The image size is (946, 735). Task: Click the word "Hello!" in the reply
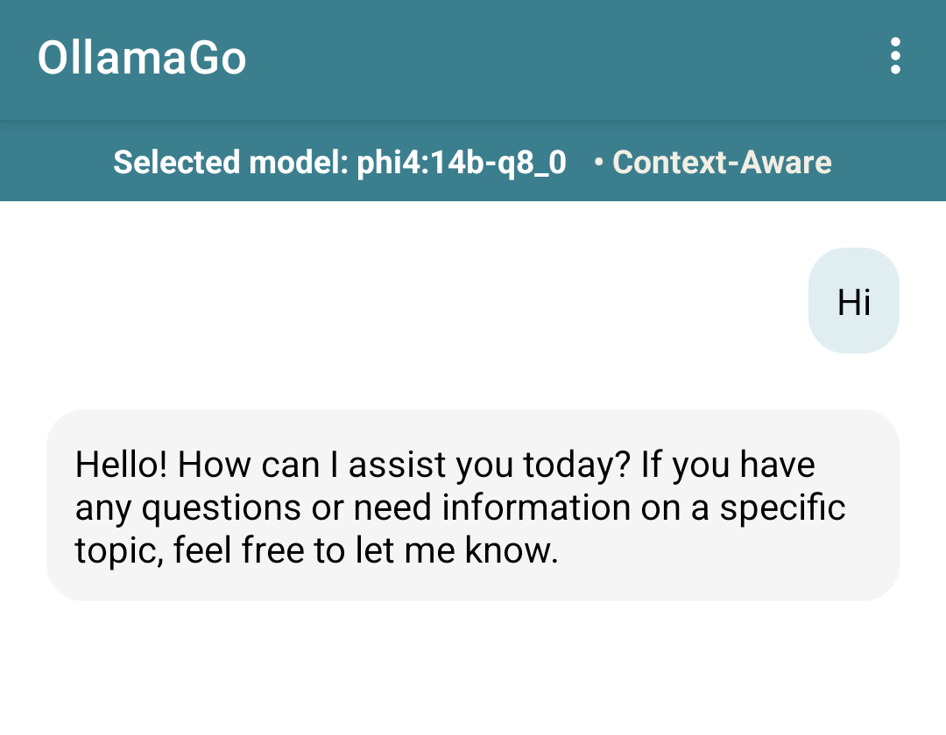121,464
